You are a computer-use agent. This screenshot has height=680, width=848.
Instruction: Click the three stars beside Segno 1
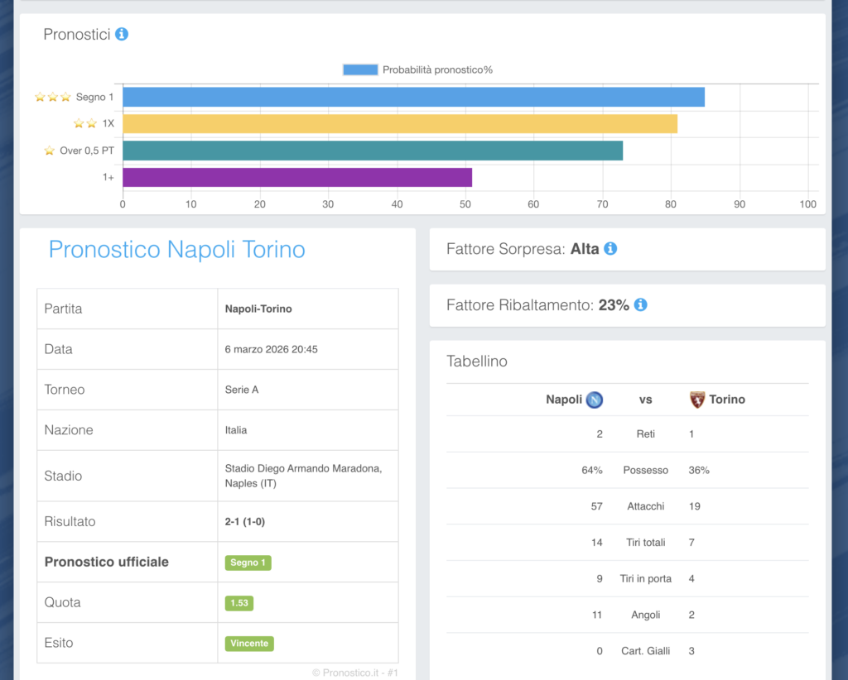(53, 97)
